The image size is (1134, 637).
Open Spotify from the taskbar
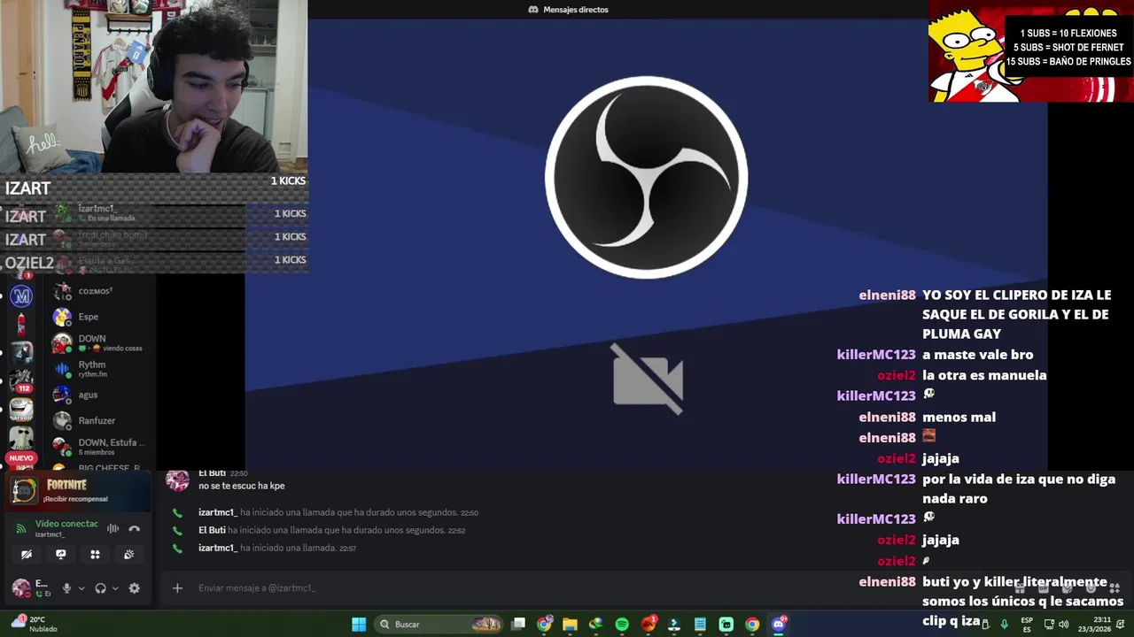coord(622,625)
